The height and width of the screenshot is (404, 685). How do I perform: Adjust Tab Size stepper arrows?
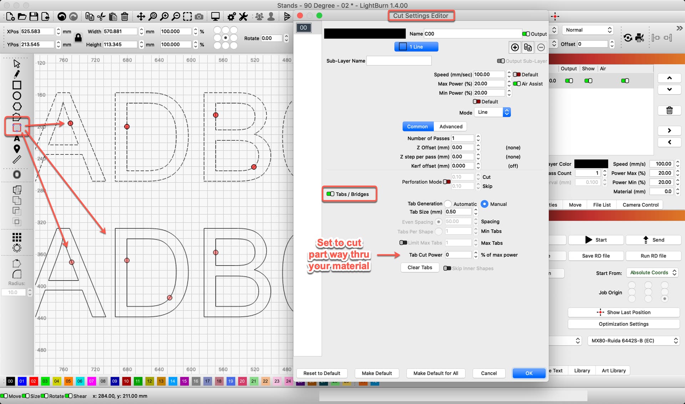(x=476, y=212)
